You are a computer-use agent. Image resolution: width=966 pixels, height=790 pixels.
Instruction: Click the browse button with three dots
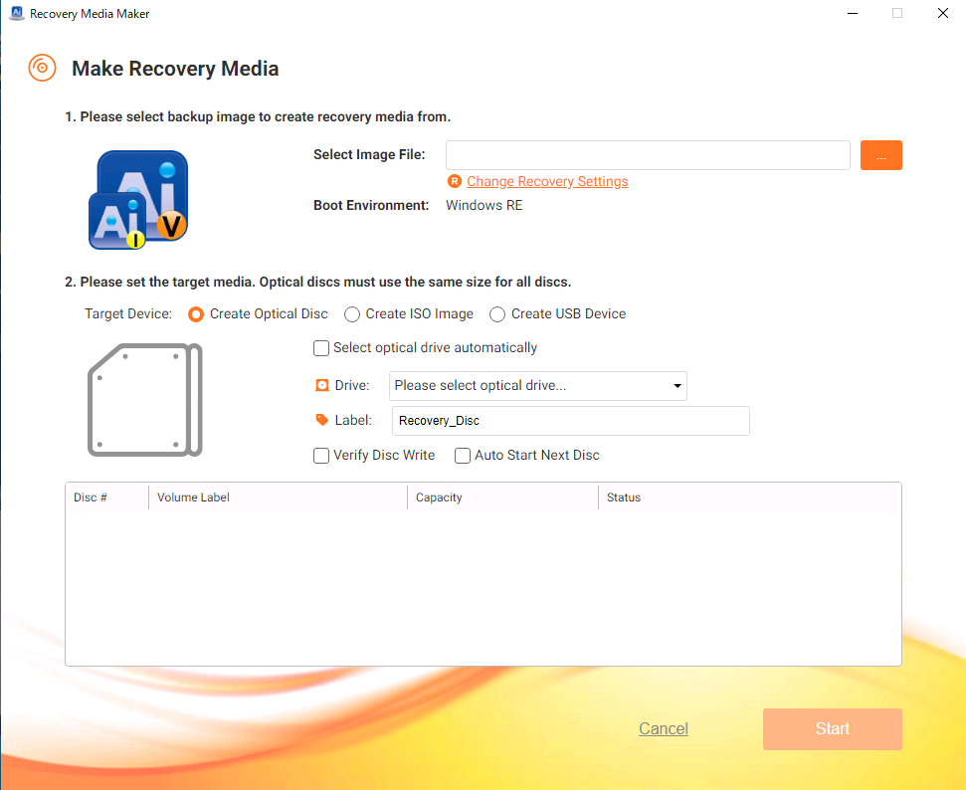pyautogui.click(x=880, y=155)
